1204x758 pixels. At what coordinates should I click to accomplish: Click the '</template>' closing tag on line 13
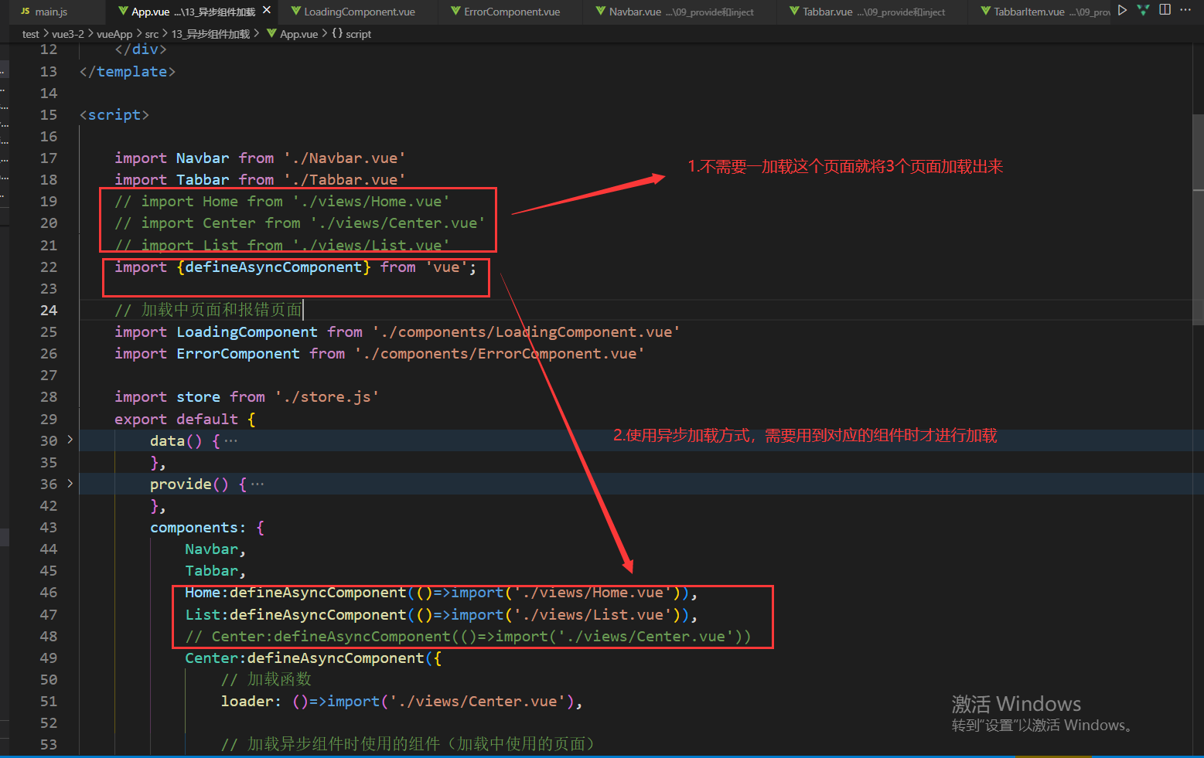(128, 72)
